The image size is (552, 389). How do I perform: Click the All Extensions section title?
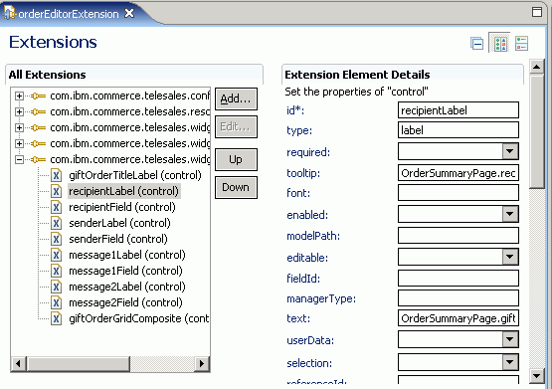click(x=47, y=75)
